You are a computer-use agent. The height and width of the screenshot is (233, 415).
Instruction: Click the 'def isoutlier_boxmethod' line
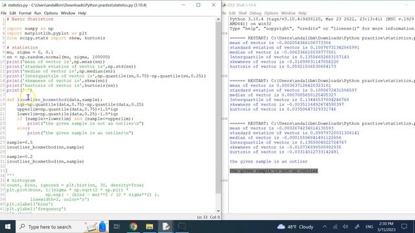[54, 100]
